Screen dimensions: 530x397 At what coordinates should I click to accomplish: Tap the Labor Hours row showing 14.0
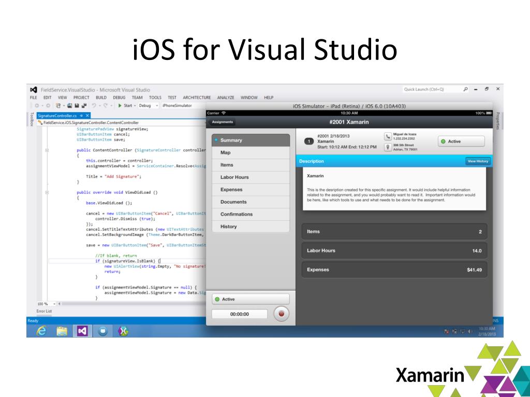click(x=394, y=251)
